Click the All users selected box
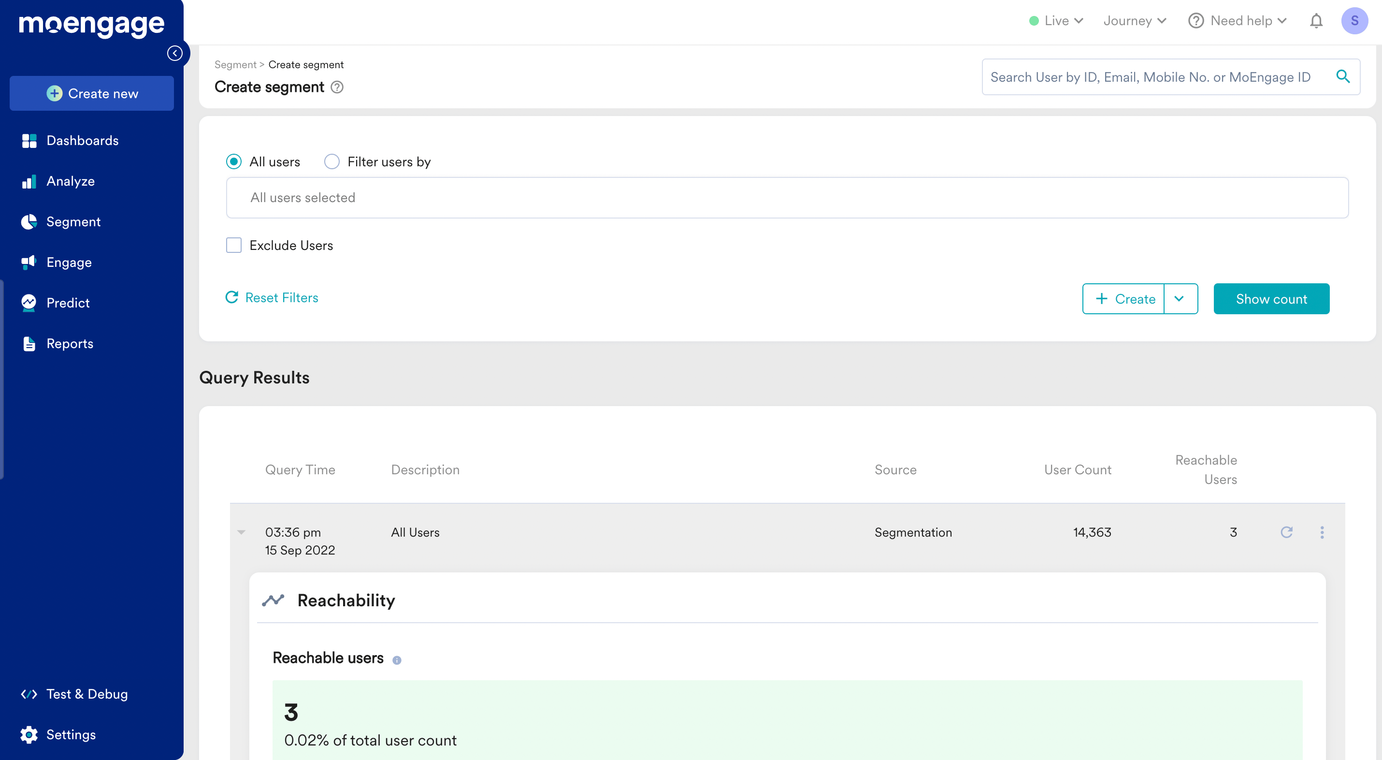 pos(787,198)
